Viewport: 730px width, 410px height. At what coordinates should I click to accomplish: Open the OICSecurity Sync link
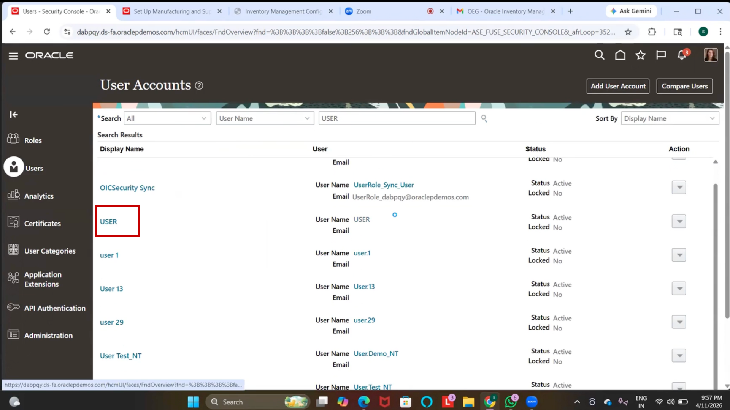click(x=127, y=188)
